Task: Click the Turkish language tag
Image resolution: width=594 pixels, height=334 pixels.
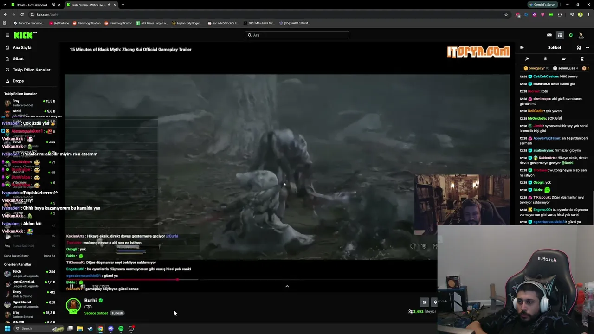Action: point(117,313)
